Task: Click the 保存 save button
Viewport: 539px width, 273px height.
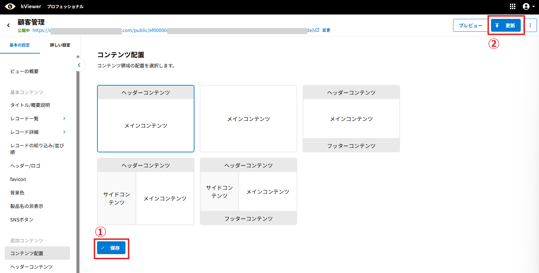Action: [111, 248]
